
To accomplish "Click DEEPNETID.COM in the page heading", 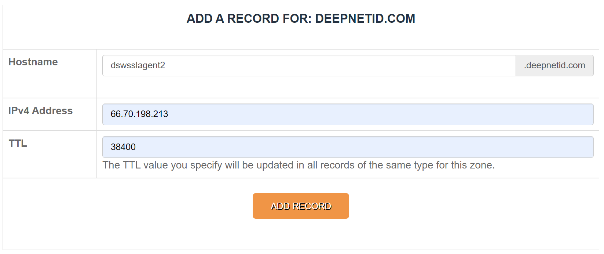I will (365, 19).
